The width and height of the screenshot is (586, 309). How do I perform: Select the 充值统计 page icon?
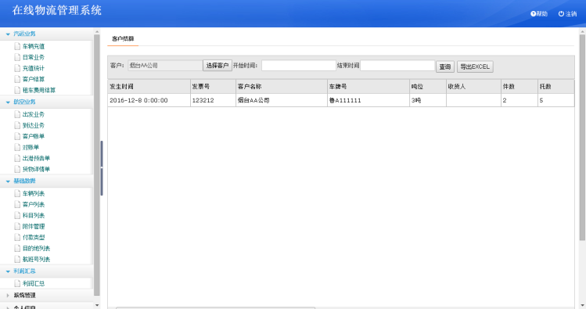17,68
